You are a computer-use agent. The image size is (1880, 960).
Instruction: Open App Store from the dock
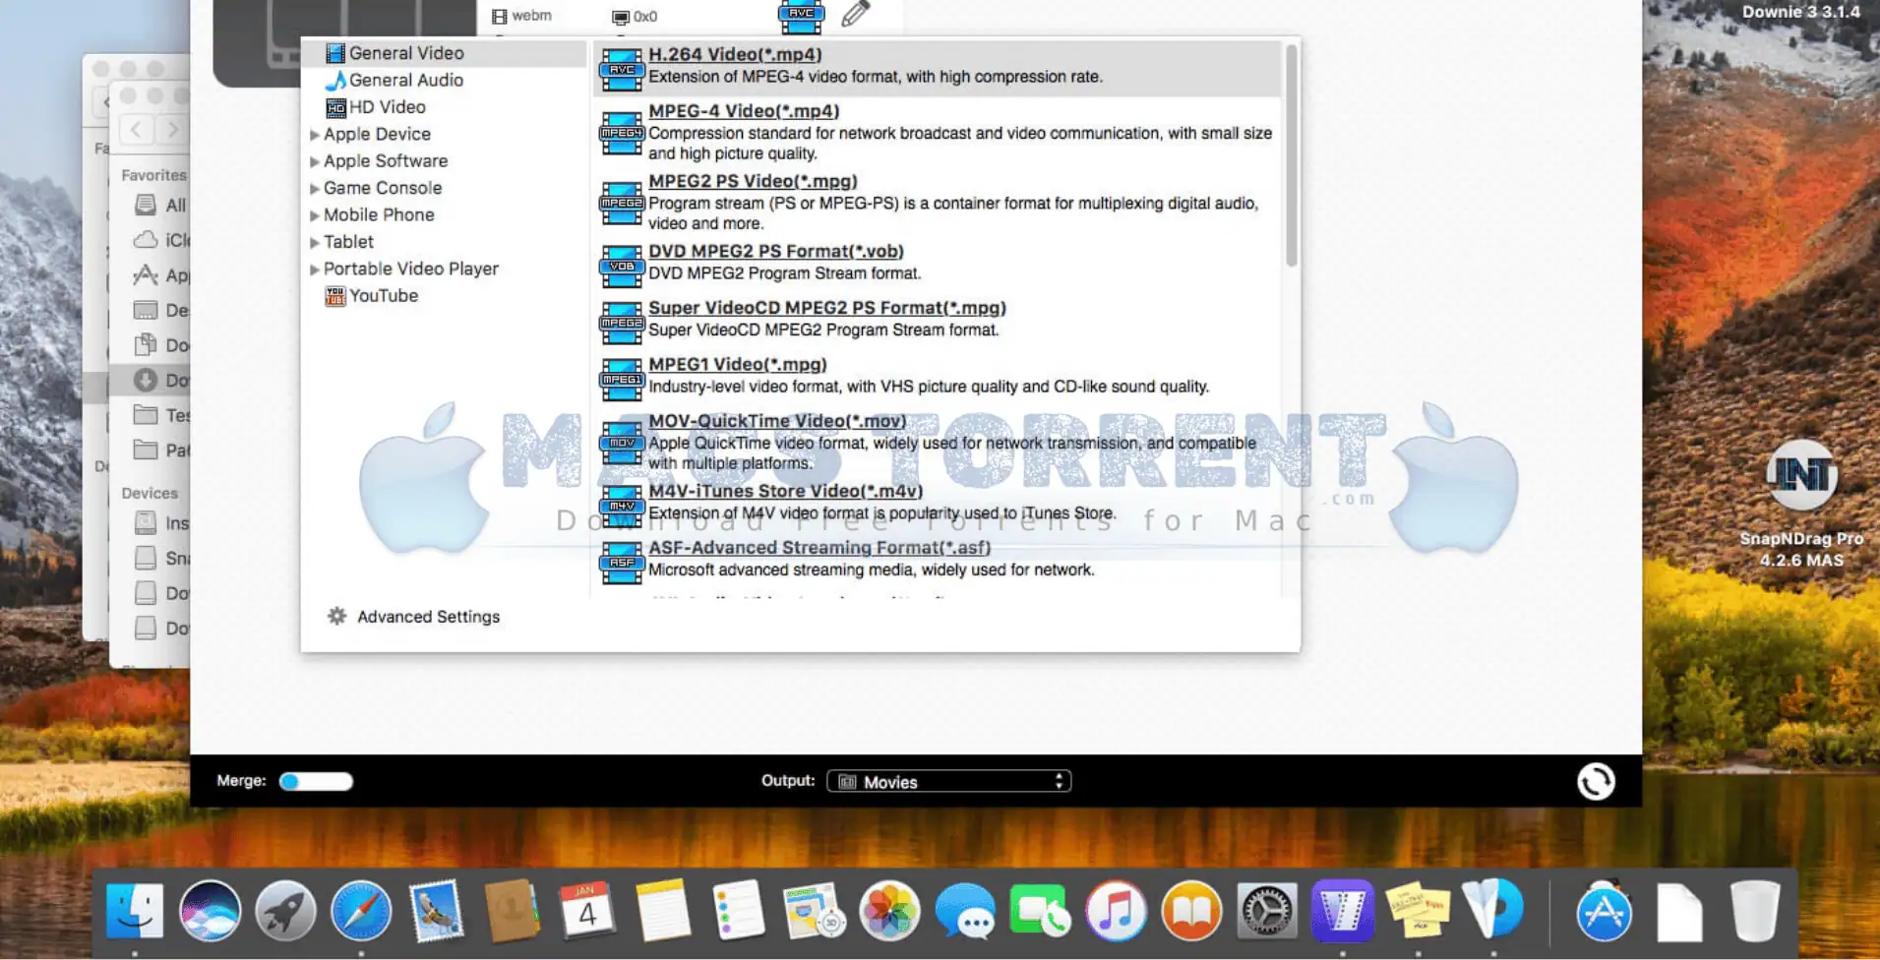(1604, 911)
